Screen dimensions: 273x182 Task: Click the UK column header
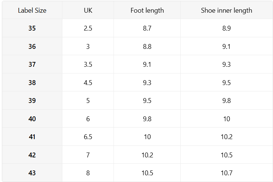coord(88,10)
